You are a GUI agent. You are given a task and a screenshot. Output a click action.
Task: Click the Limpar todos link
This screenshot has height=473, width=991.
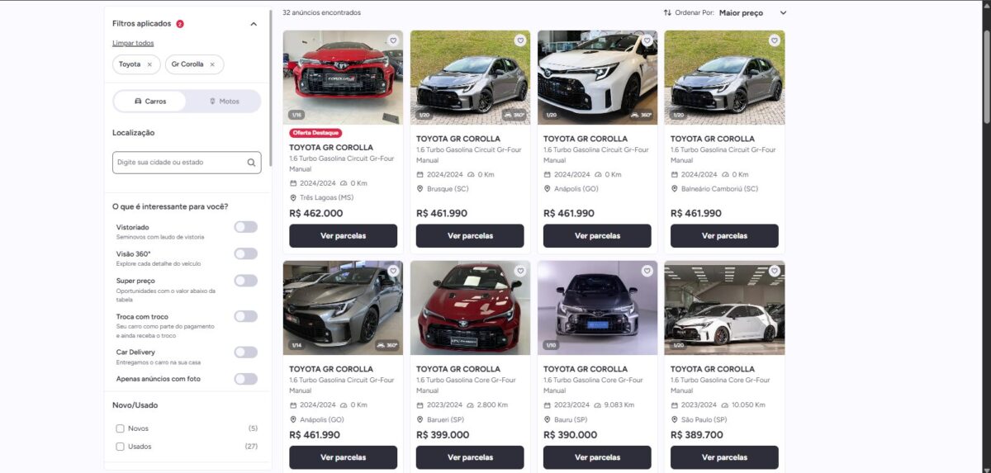[x=133, y=43]
